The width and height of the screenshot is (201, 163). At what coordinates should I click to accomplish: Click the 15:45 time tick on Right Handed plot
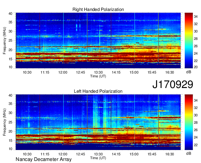[x=152, y=72]
